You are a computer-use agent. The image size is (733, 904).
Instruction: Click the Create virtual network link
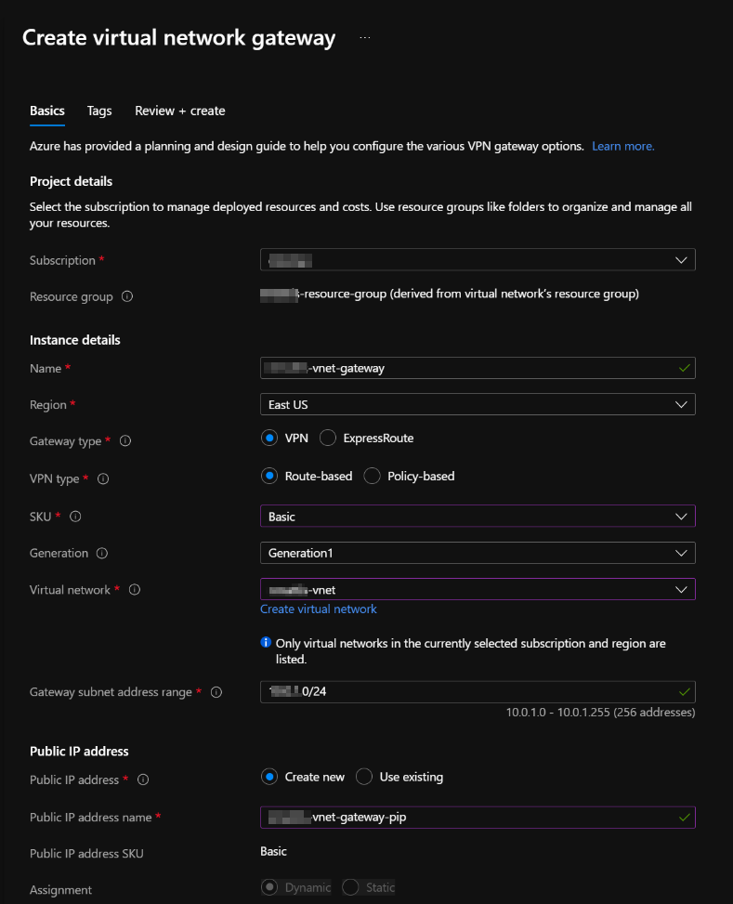[x=319, y=609]
